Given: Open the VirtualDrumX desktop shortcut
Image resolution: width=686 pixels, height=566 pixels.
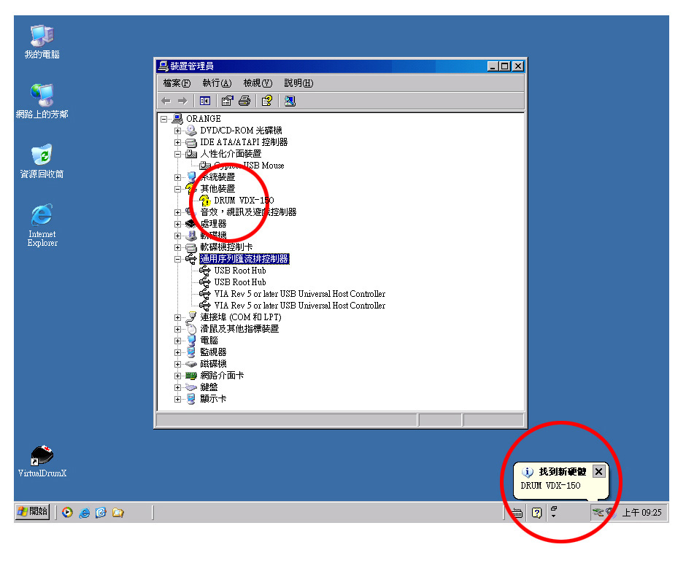Looking at the screenshot, I should pyautogui.click(x=42, y=457).
